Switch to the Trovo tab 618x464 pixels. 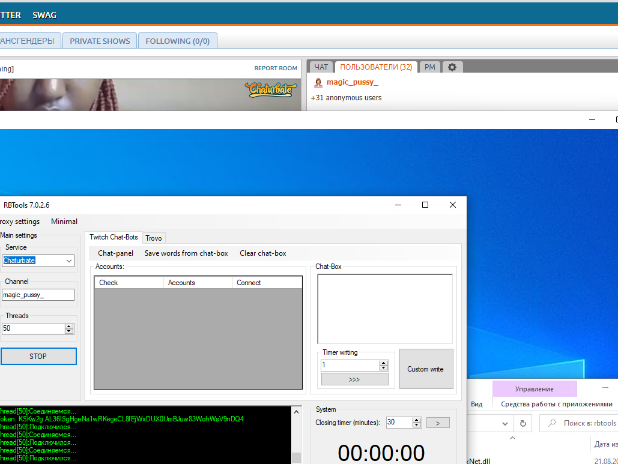point(154,238)
